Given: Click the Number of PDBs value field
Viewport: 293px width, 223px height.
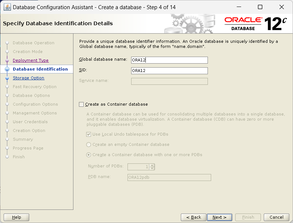Looking at the screenshot, I should pyautogui.click(x=138, y=167).
